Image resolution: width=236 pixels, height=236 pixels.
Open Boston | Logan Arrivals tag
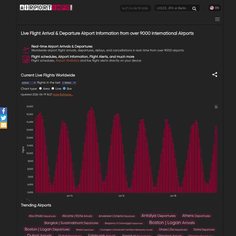pos(172,223)
